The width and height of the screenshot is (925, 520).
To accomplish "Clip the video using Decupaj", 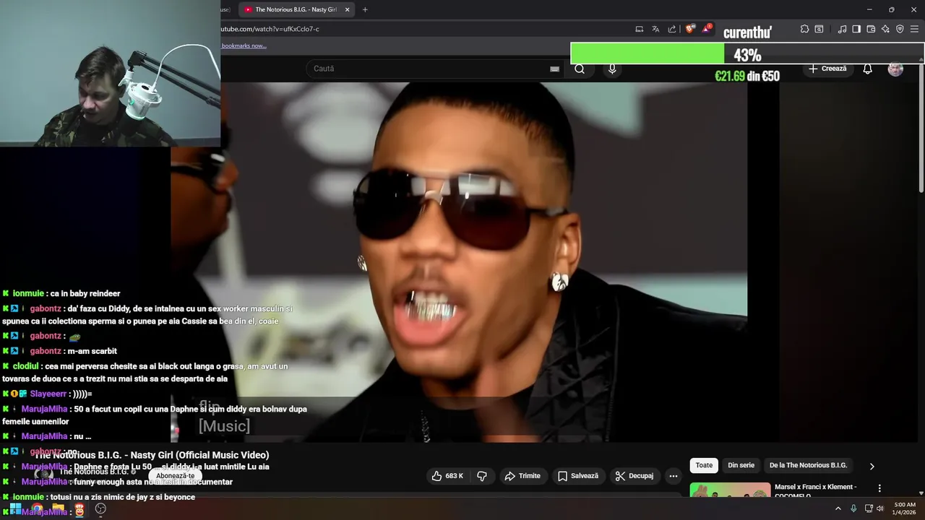I will coord(634,476).
